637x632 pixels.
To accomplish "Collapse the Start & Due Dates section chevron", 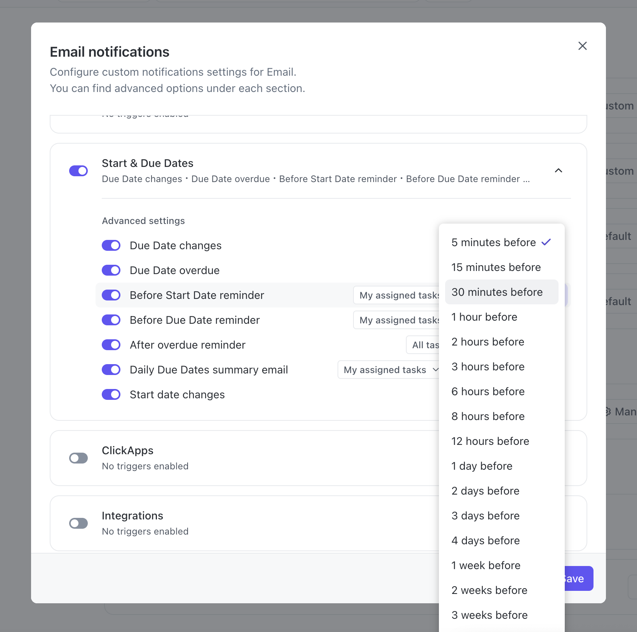I will tap(559, 170).
